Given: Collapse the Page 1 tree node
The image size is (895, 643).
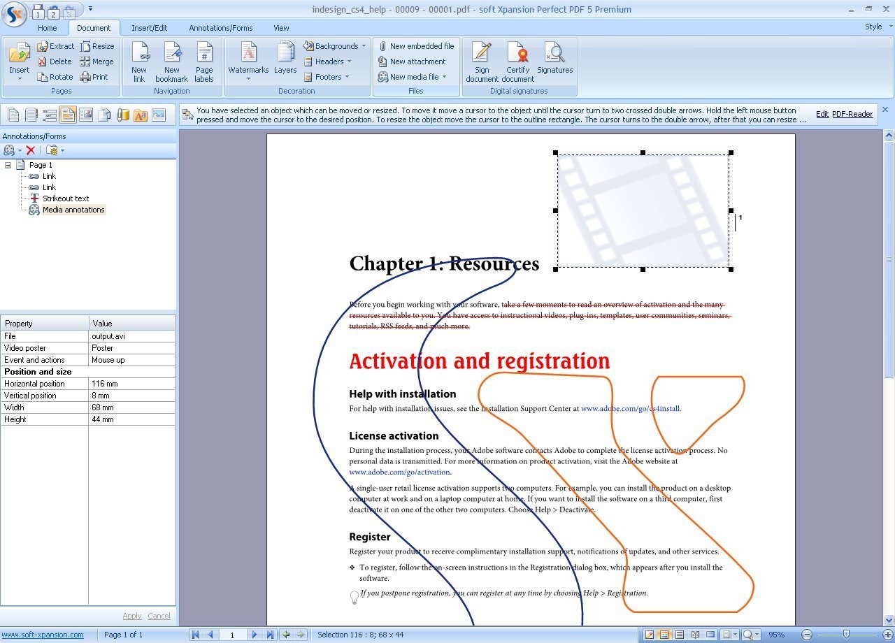Looking at the screenshot, I should pos(7,165).
